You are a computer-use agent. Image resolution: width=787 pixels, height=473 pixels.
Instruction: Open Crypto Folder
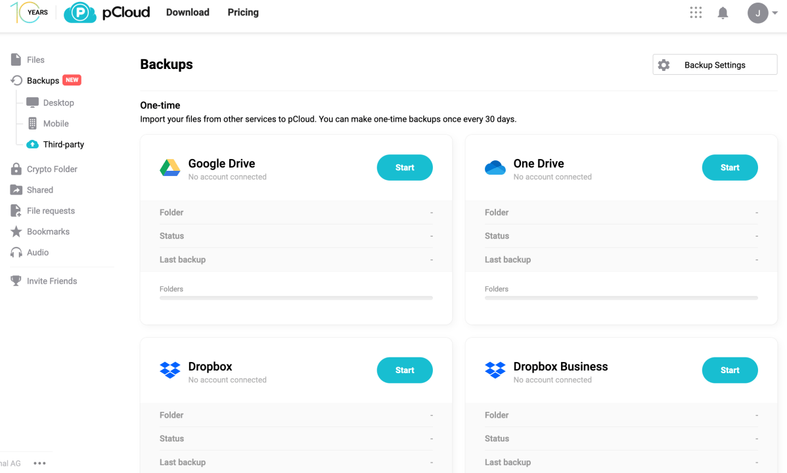tap(52, 169)
